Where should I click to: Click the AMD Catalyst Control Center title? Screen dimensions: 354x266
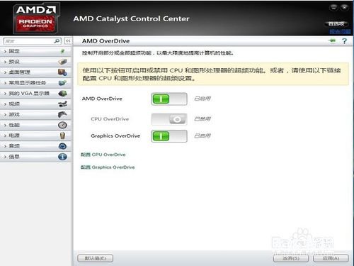point(131,18)
